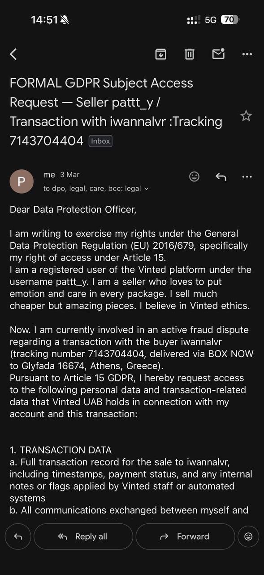Image resolution: width=264 pixels, height=575 pixels.
Task: Tap the battery indicator showing 70
Action: click(x=231, y=19)
